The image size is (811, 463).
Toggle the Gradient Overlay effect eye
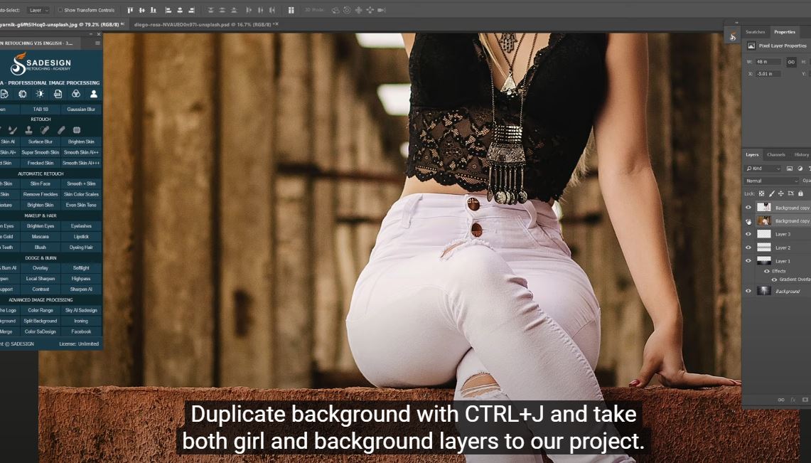[774, 280]
